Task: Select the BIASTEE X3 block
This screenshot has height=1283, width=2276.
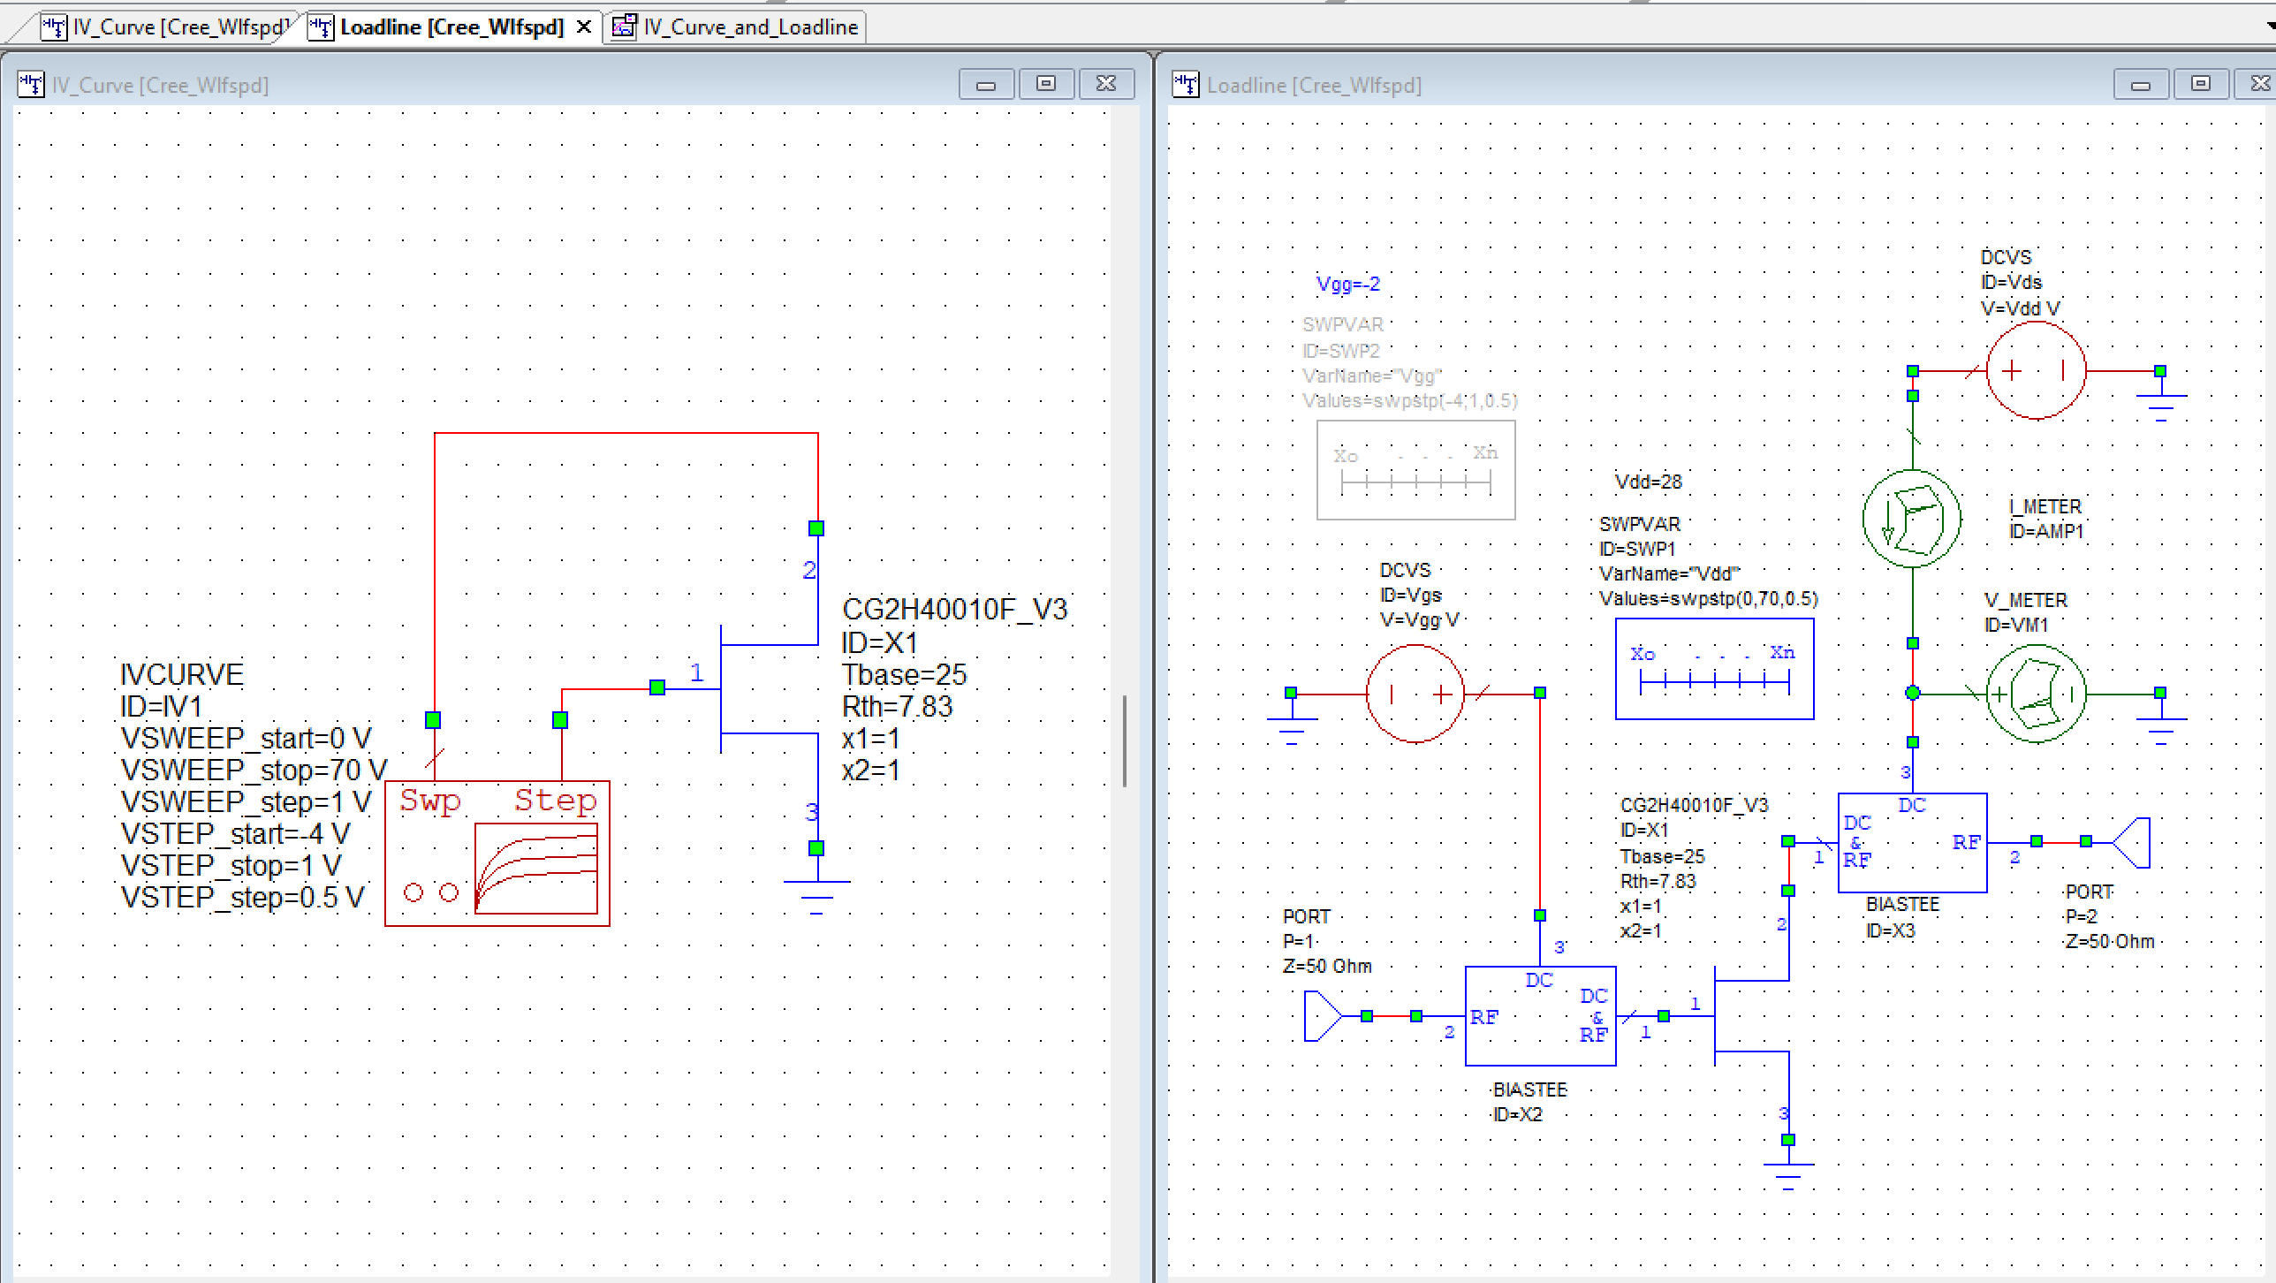Action: tap(1912, 843)
